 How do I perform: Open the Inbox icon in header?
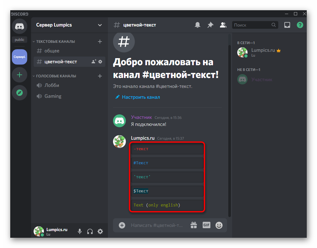coord(287,25)
